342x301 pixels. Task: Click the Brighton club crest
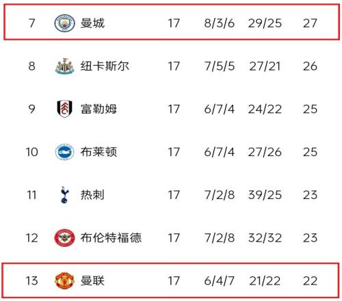coord(64,152)
